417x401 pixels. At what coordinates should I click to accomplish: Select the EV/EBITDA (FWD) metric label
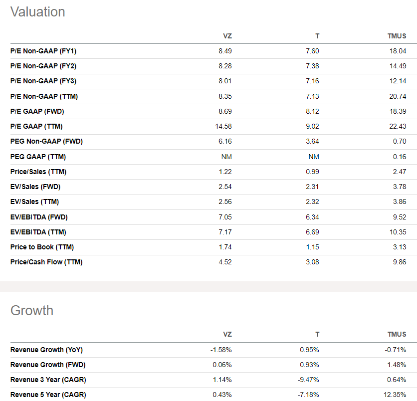coord(39,217)
